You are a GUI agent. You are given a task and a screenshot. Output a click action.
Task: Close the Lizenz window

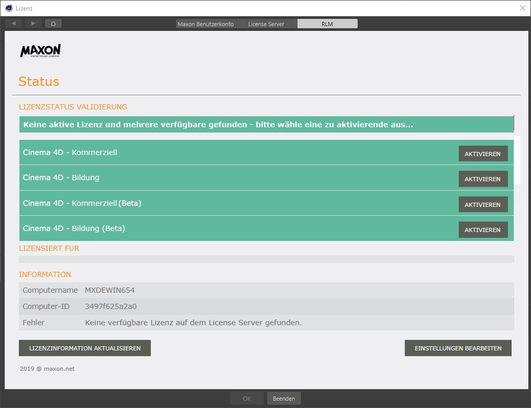point(522,8)
